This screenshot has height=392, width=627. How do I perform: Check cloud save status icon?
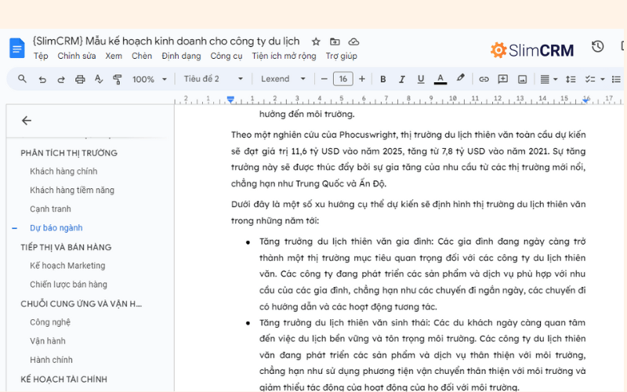click(354, 42)
